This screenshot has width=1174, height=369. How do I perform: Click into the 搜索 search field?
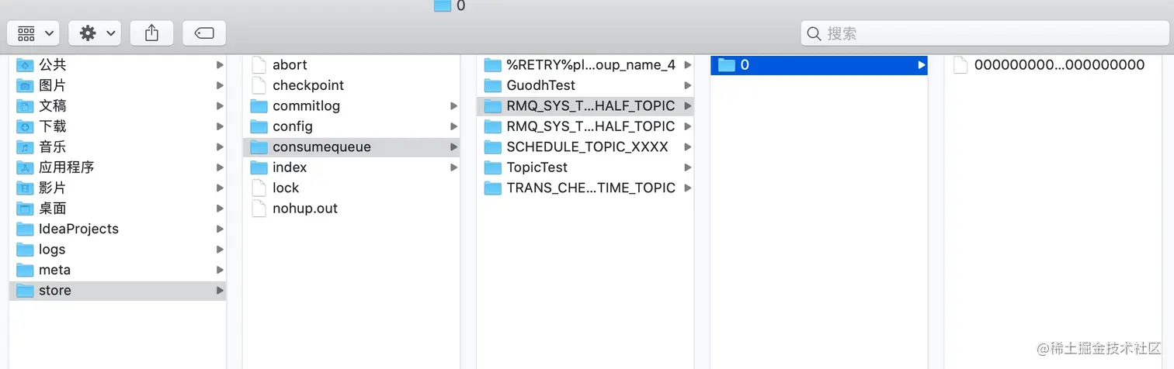984,33
